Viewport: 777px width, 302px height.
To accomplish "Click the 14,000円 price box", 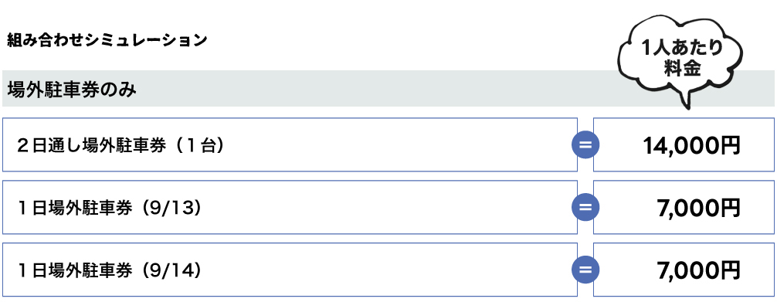I will (684, 144).
